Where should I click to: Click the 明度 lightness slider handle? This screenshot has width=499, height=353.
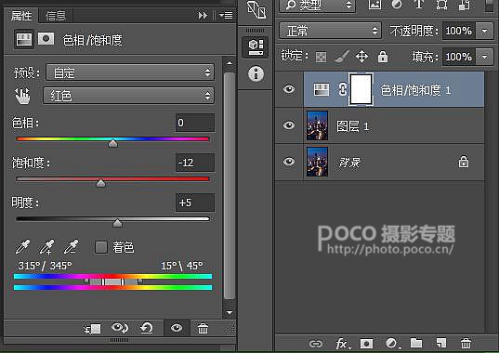tap(117, 223)
